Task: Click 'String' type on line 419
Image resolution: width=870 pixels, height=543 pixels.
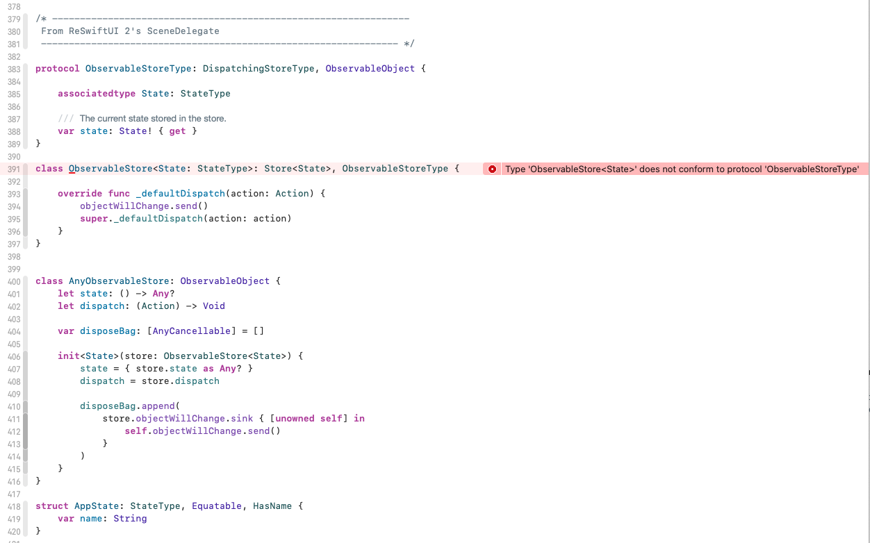Action: click(x=130, y=519)
